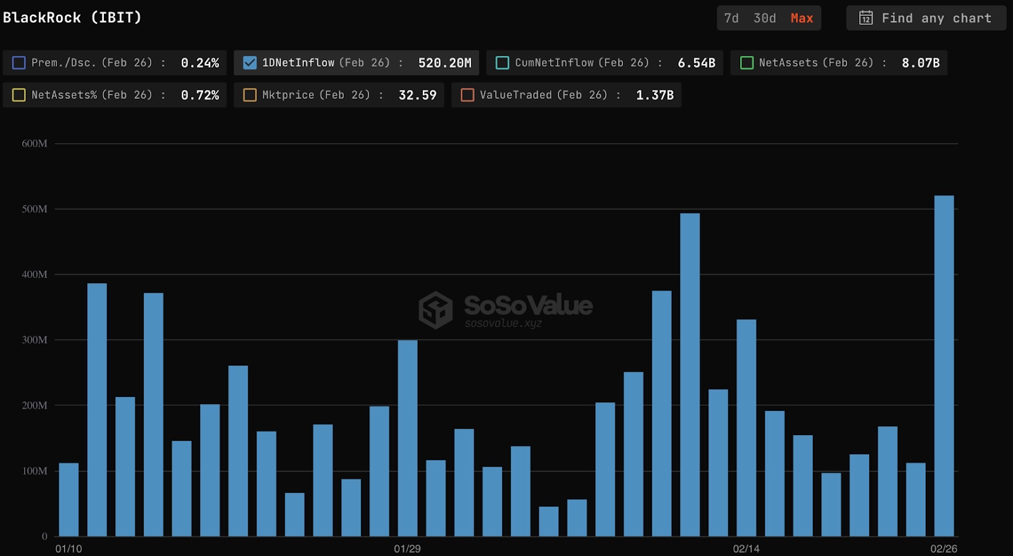Toggle the NetAssets% series checkbox

[x=19, y=95]
